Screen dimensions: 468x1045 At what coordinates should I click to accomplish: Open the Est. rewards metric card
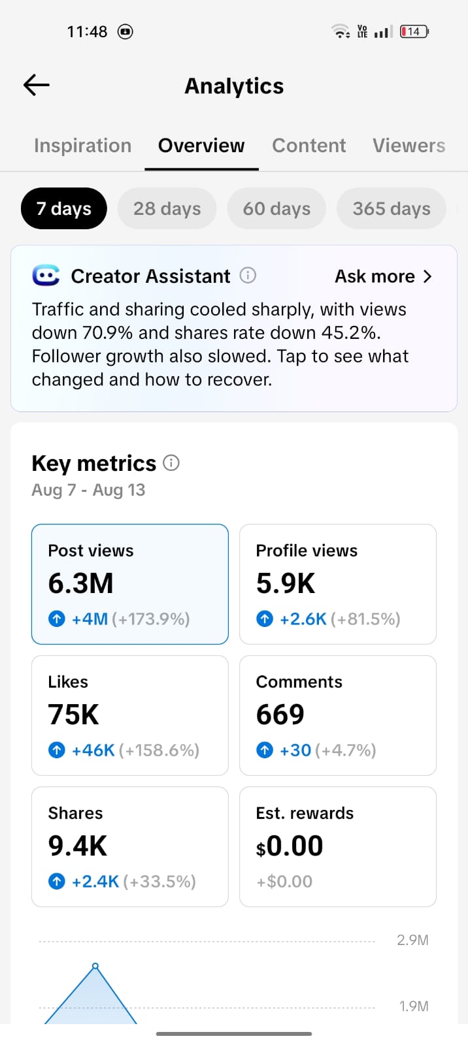[x=338, y=846]
